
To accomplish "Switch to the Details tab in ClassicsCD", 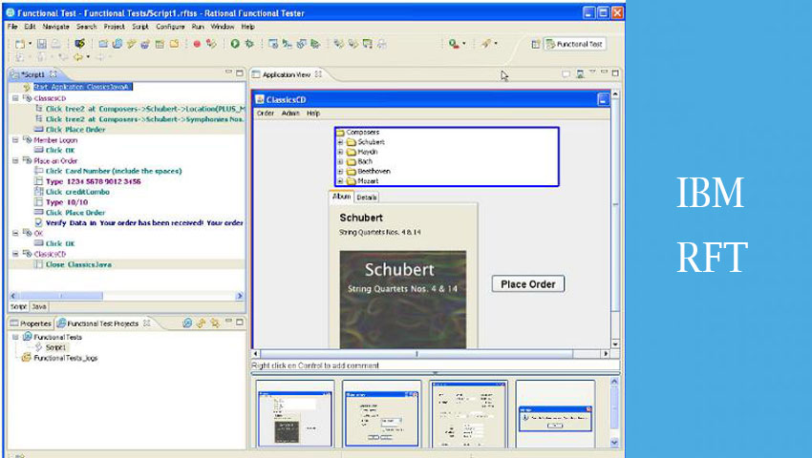I will 367,198.
